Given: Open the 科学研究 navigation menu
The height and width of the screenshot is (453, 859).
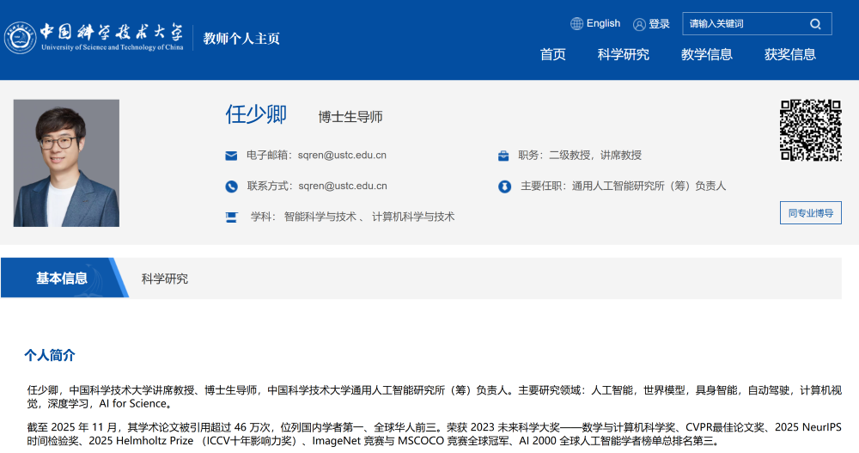Looking at the screenshot, I should [x=623, y=55].
